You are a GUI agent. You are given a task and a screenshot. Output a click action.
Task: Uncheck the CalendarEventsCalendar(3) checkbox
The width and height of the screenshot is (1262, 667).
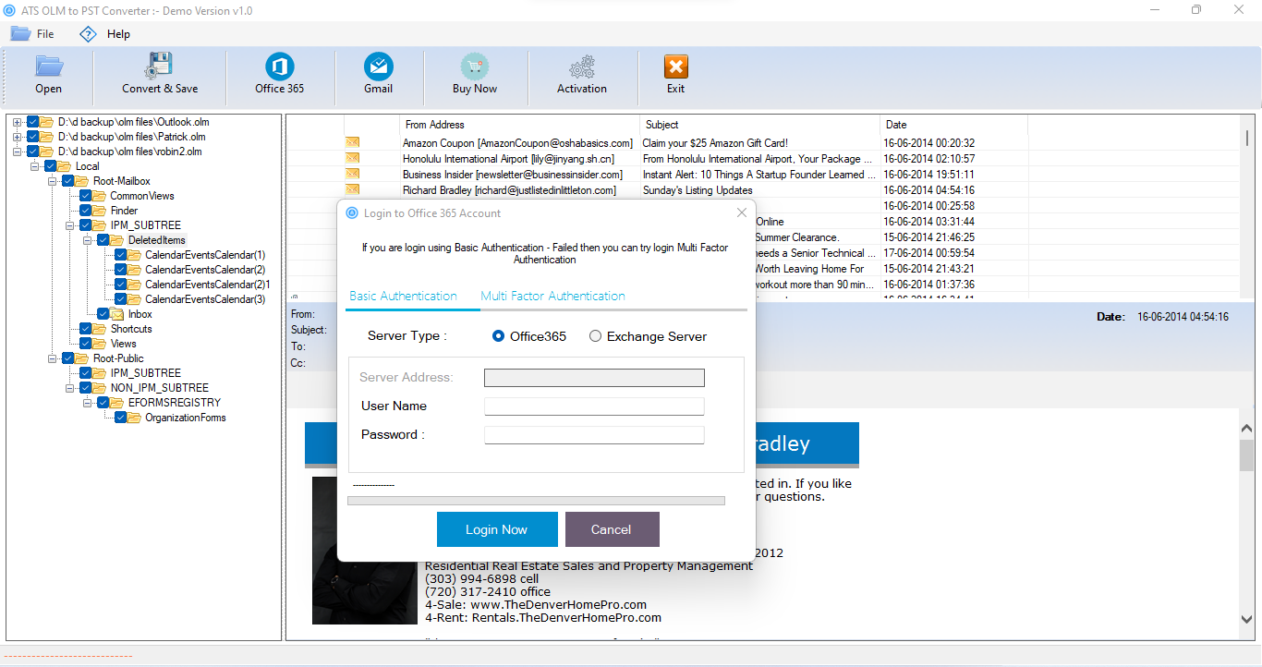[121, 299]
